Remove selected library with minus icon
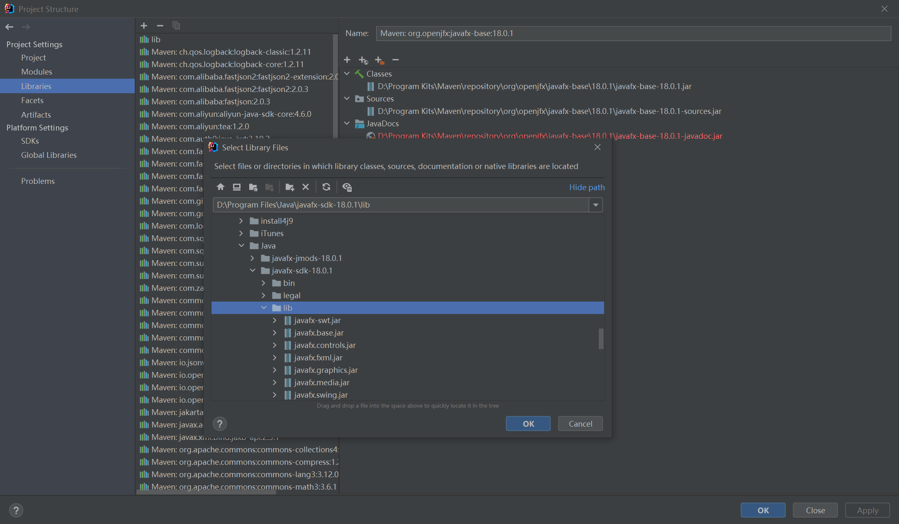Viewport: 899px width, 524px height. click(x=160, y=26)
